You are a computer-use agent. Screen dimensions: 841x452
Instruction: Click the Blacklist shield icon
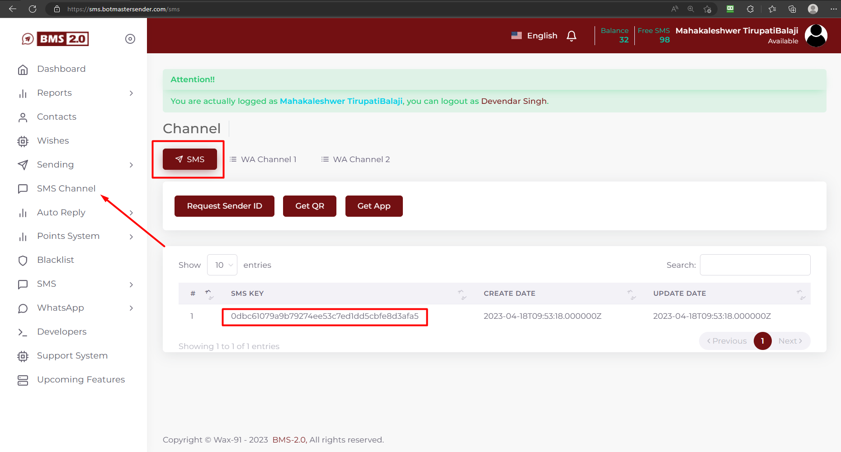coord(23,260)
